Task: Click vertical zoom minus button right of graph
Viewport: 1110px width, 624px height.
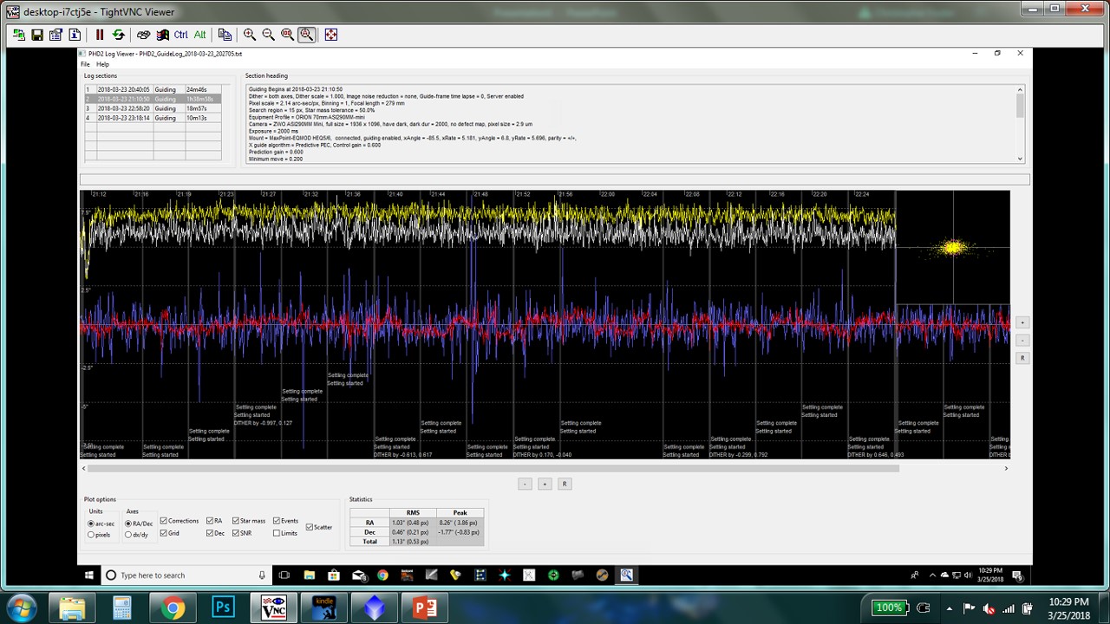Action: point(1022,341)
